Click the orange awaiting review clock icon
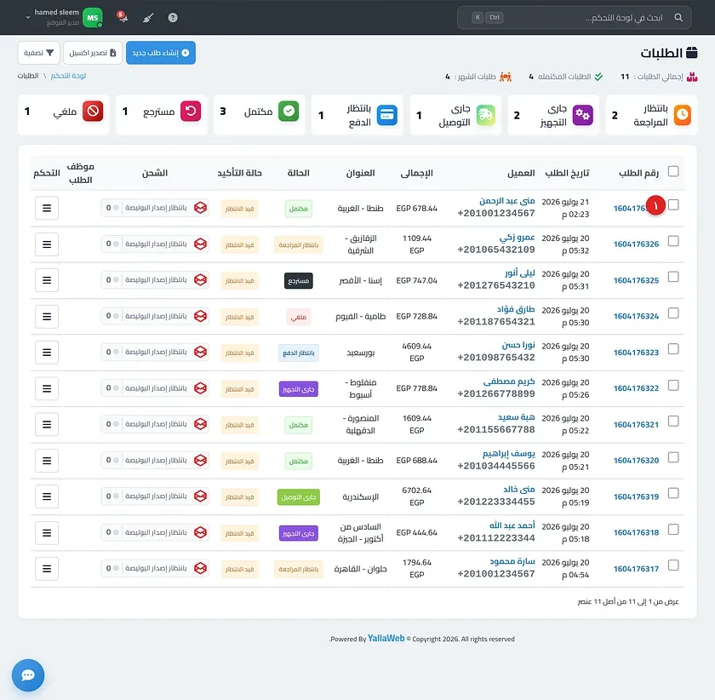 coord(682,115)
